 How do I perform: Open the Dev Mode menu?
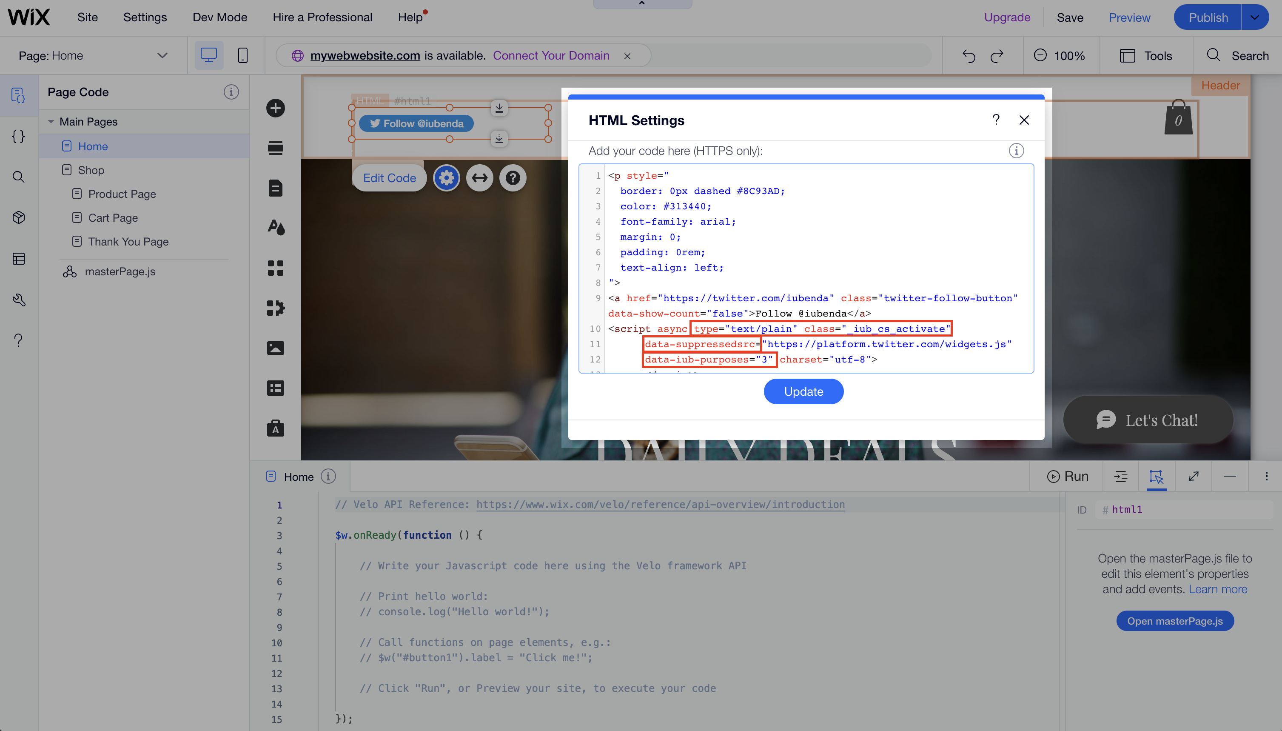(x=219, y=17)
